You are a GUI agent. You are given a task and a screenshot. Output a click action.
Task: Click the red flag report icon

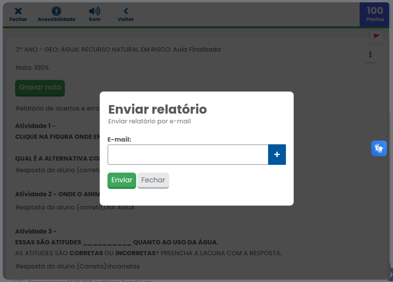point(376,37)
